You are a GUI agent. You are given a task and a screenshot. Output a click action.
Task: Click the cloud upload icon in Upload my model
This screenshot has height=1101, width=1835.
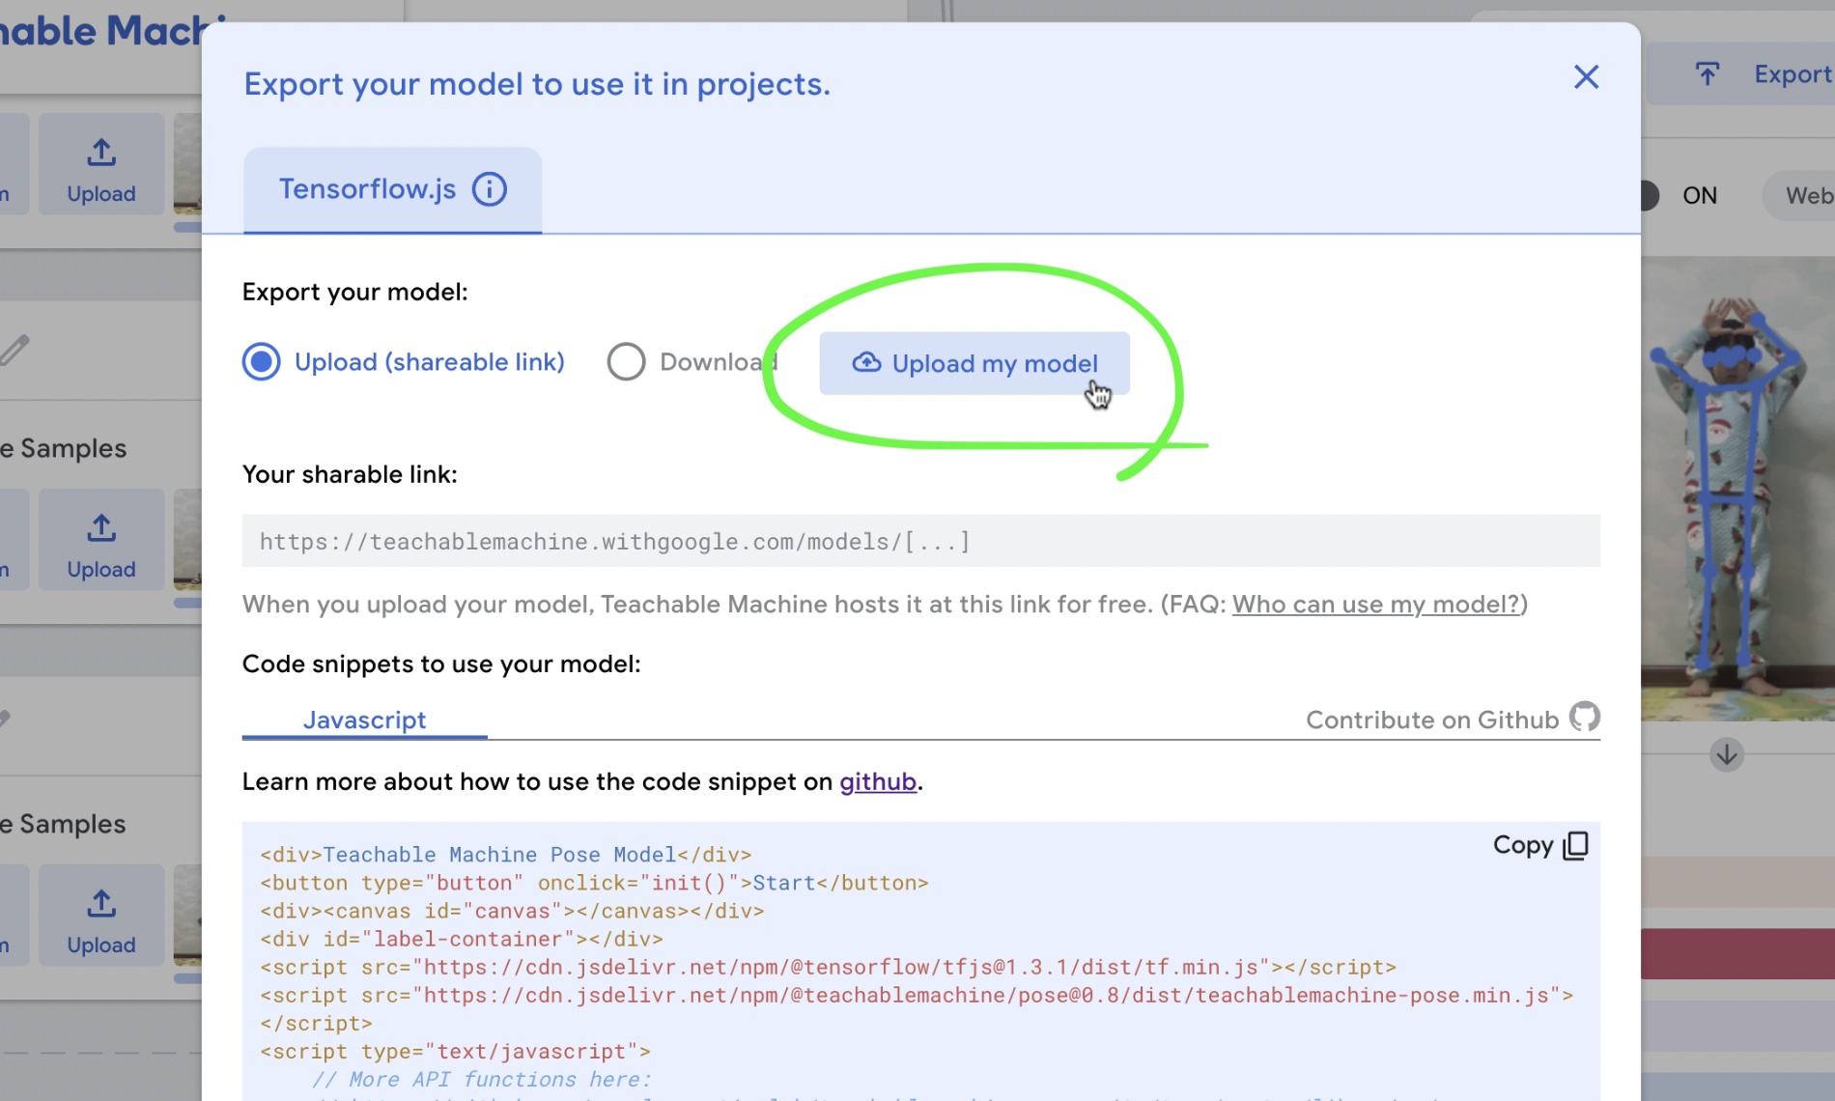click(x=866, y=363)
